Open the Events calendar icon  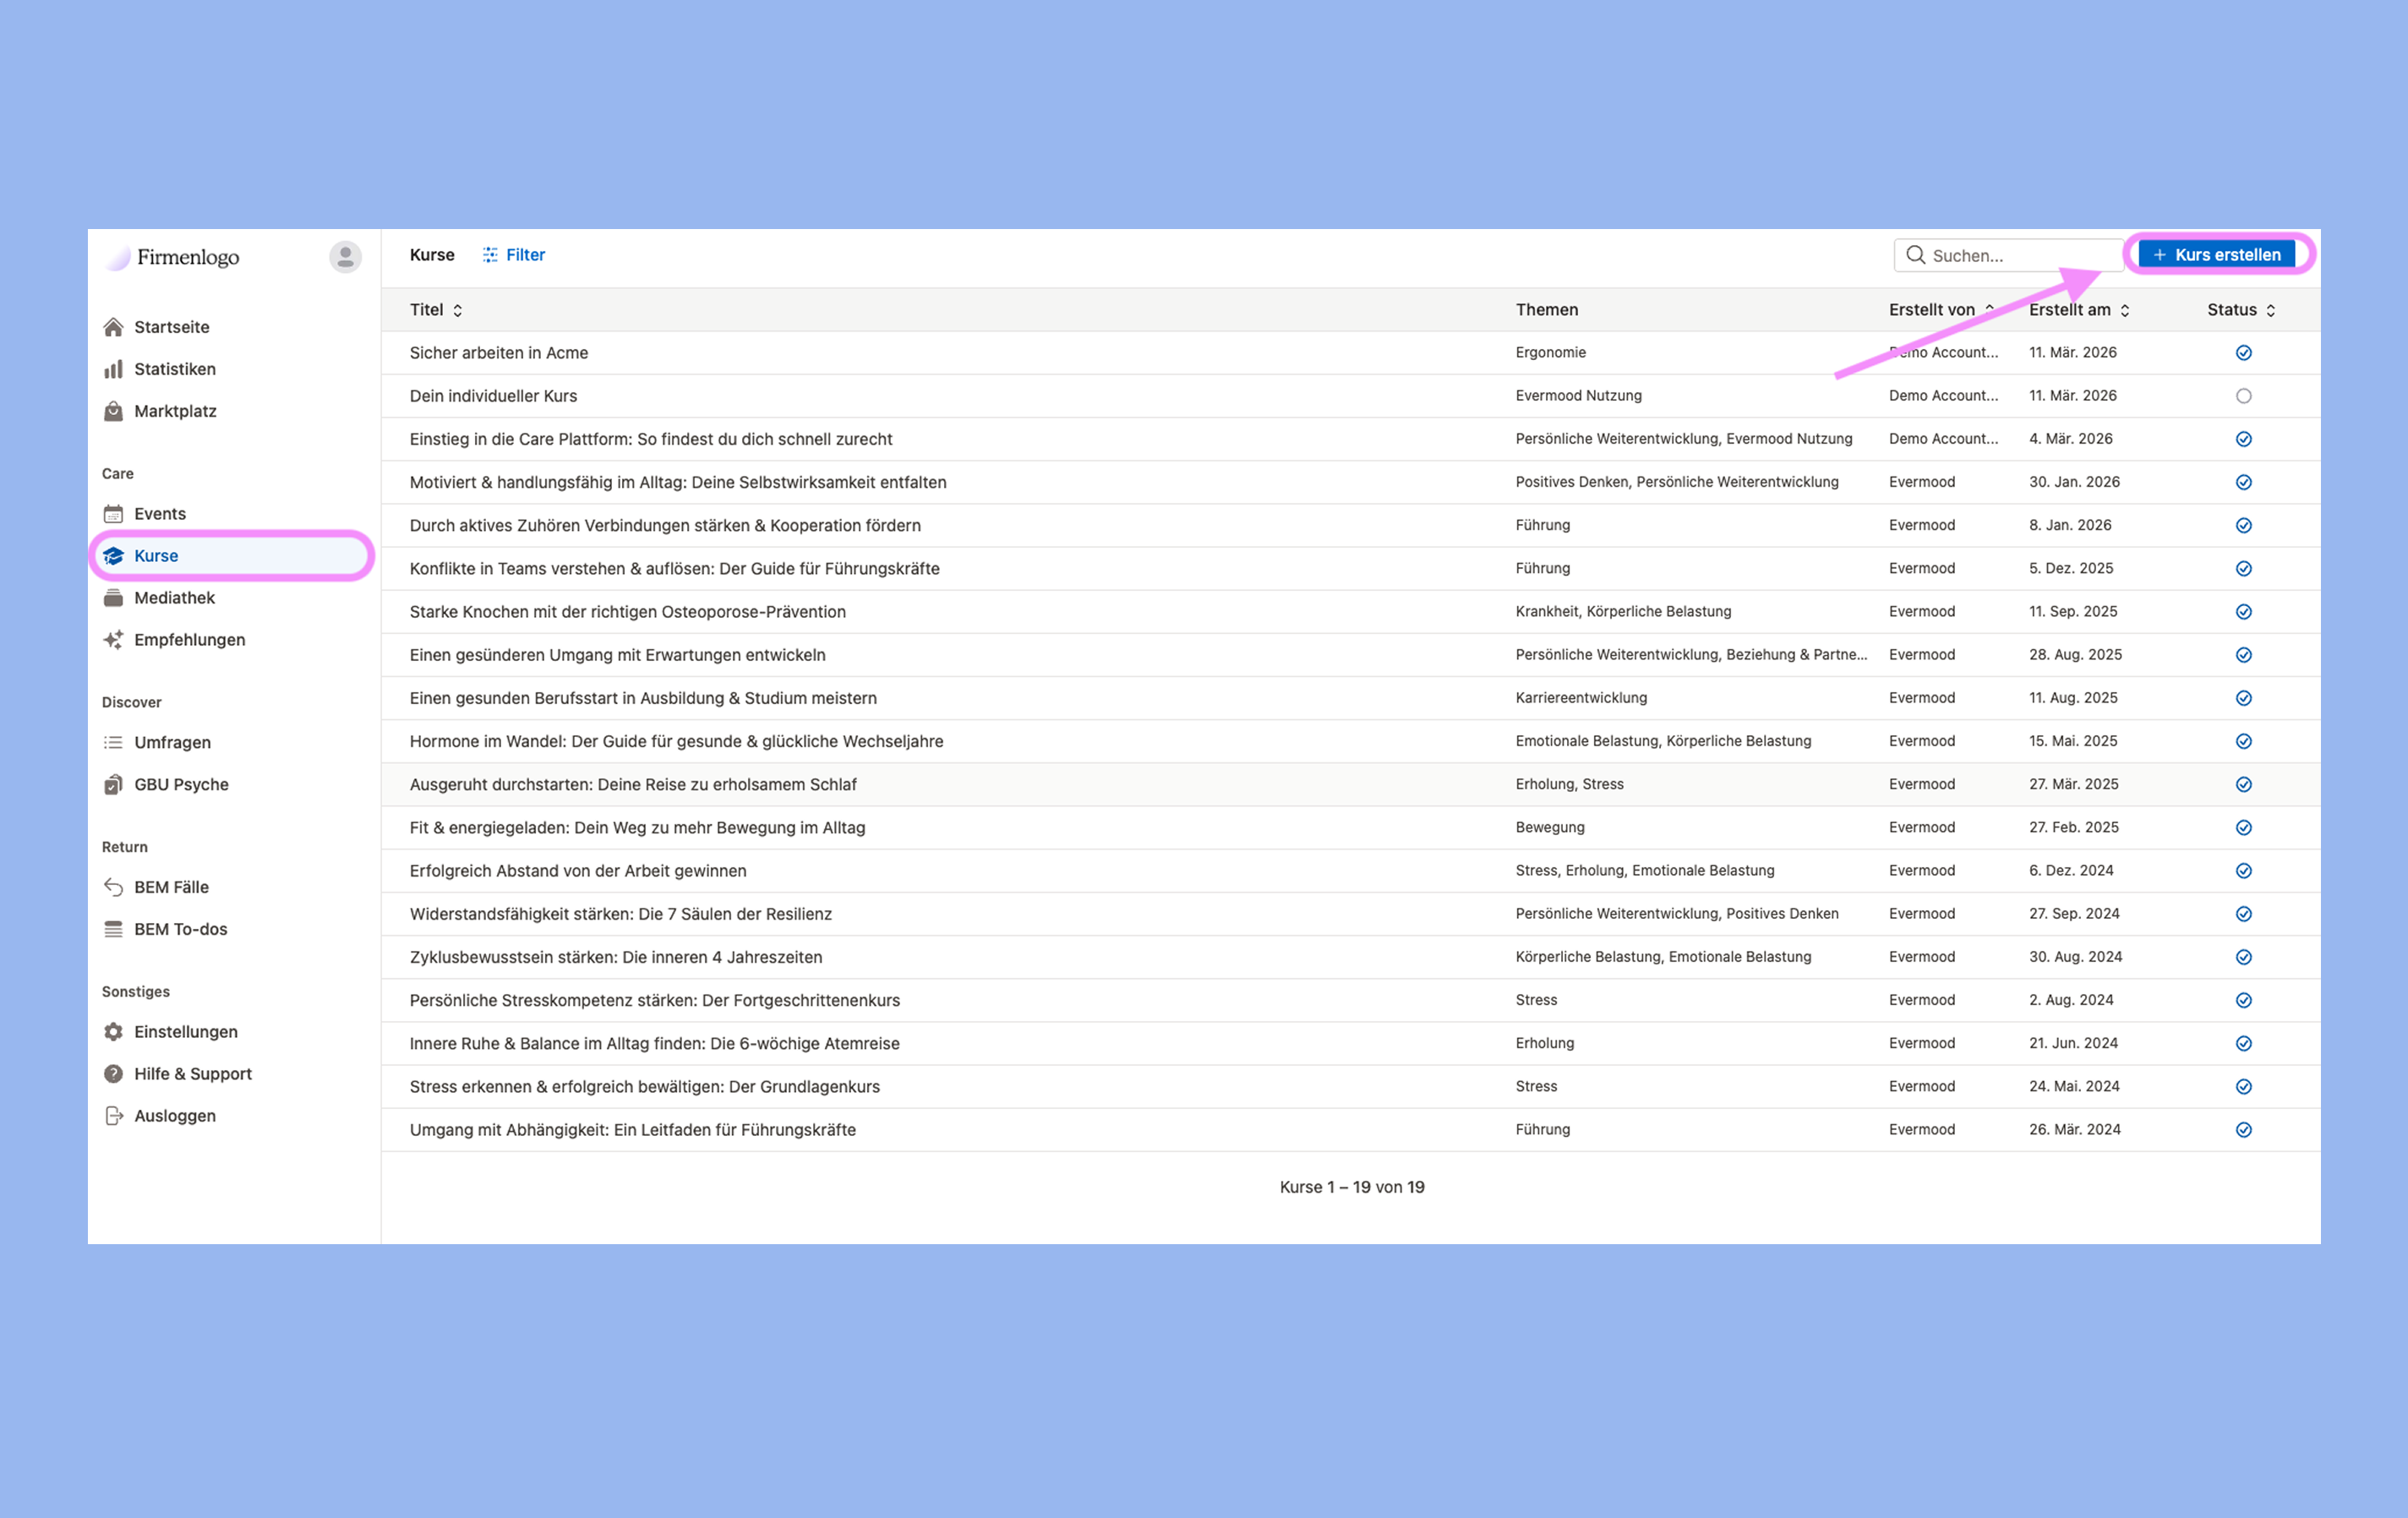[x=113, y=514]
